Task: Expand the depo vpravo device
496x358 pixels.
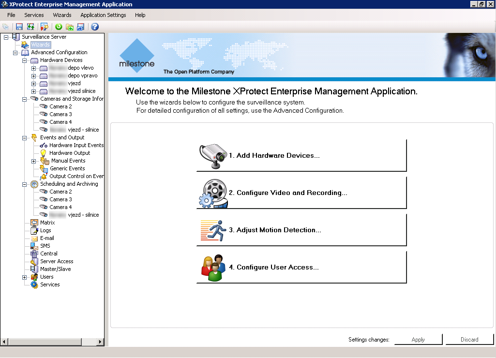Action: [33, 76]
